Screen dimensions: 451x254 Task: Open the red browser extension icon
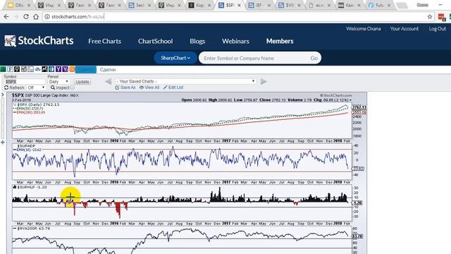[x=442, y=17]
